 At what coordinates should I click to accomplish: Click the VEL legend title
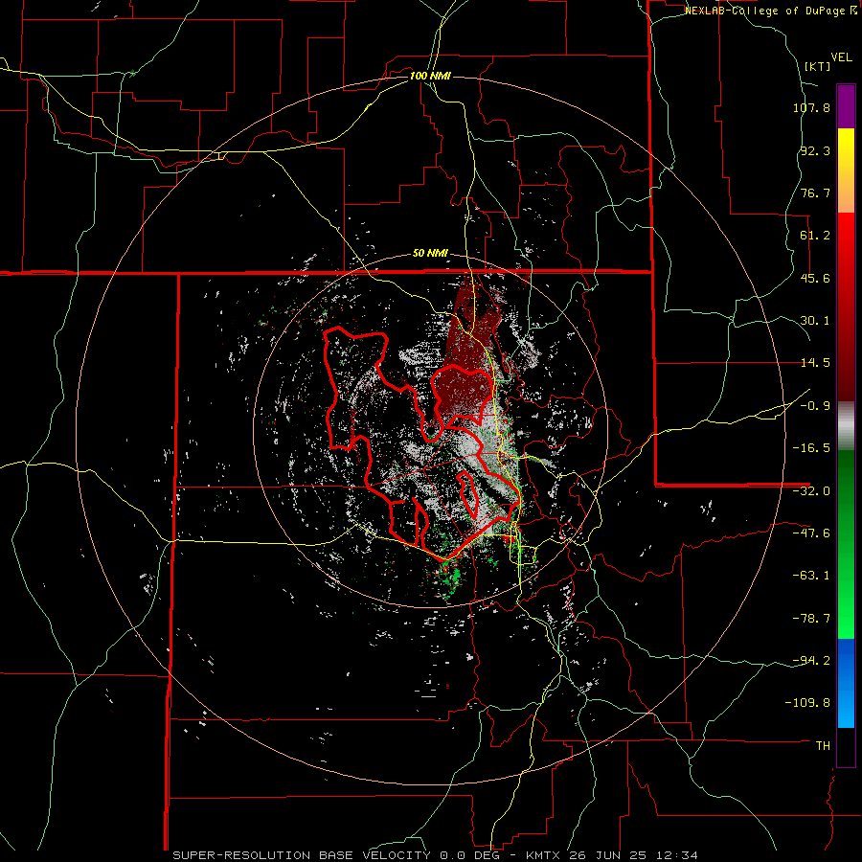click(x=841, y=57)
